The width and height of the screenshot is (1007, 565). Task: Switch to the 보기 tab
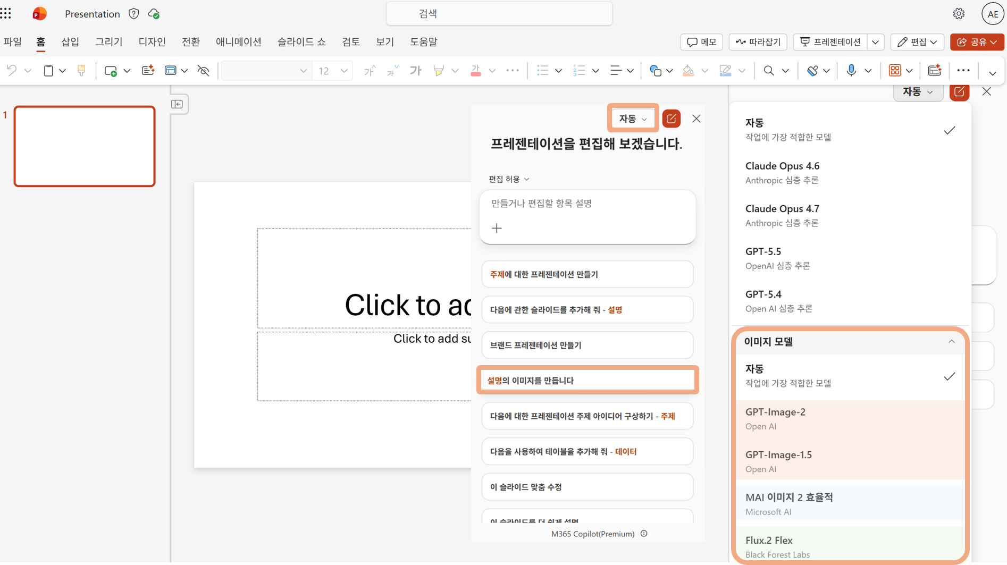385,42
